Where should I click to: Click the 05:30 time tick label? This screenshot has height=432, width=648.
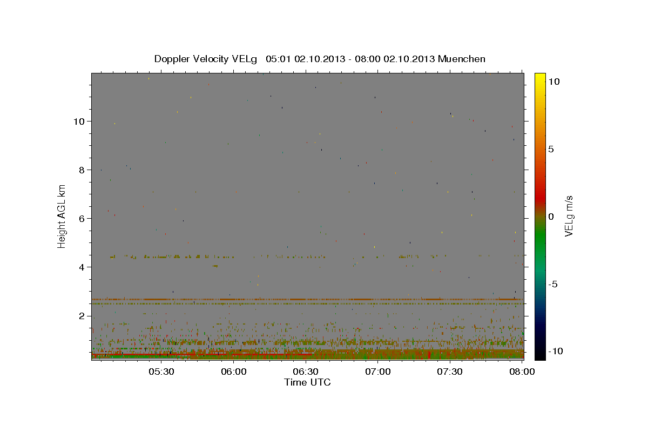tap(161, 372)
